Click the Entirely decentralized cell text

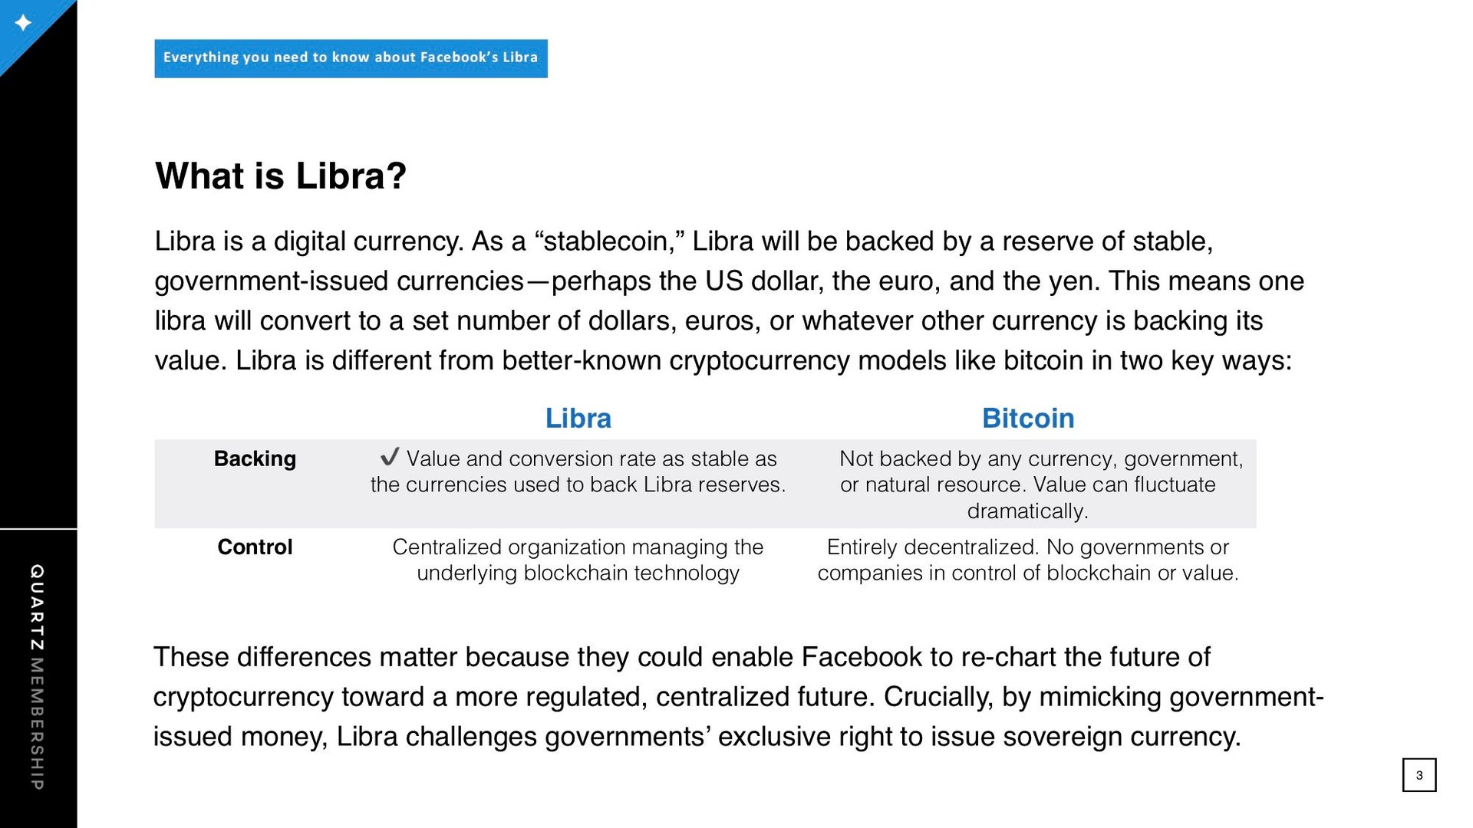point(1028,560)
